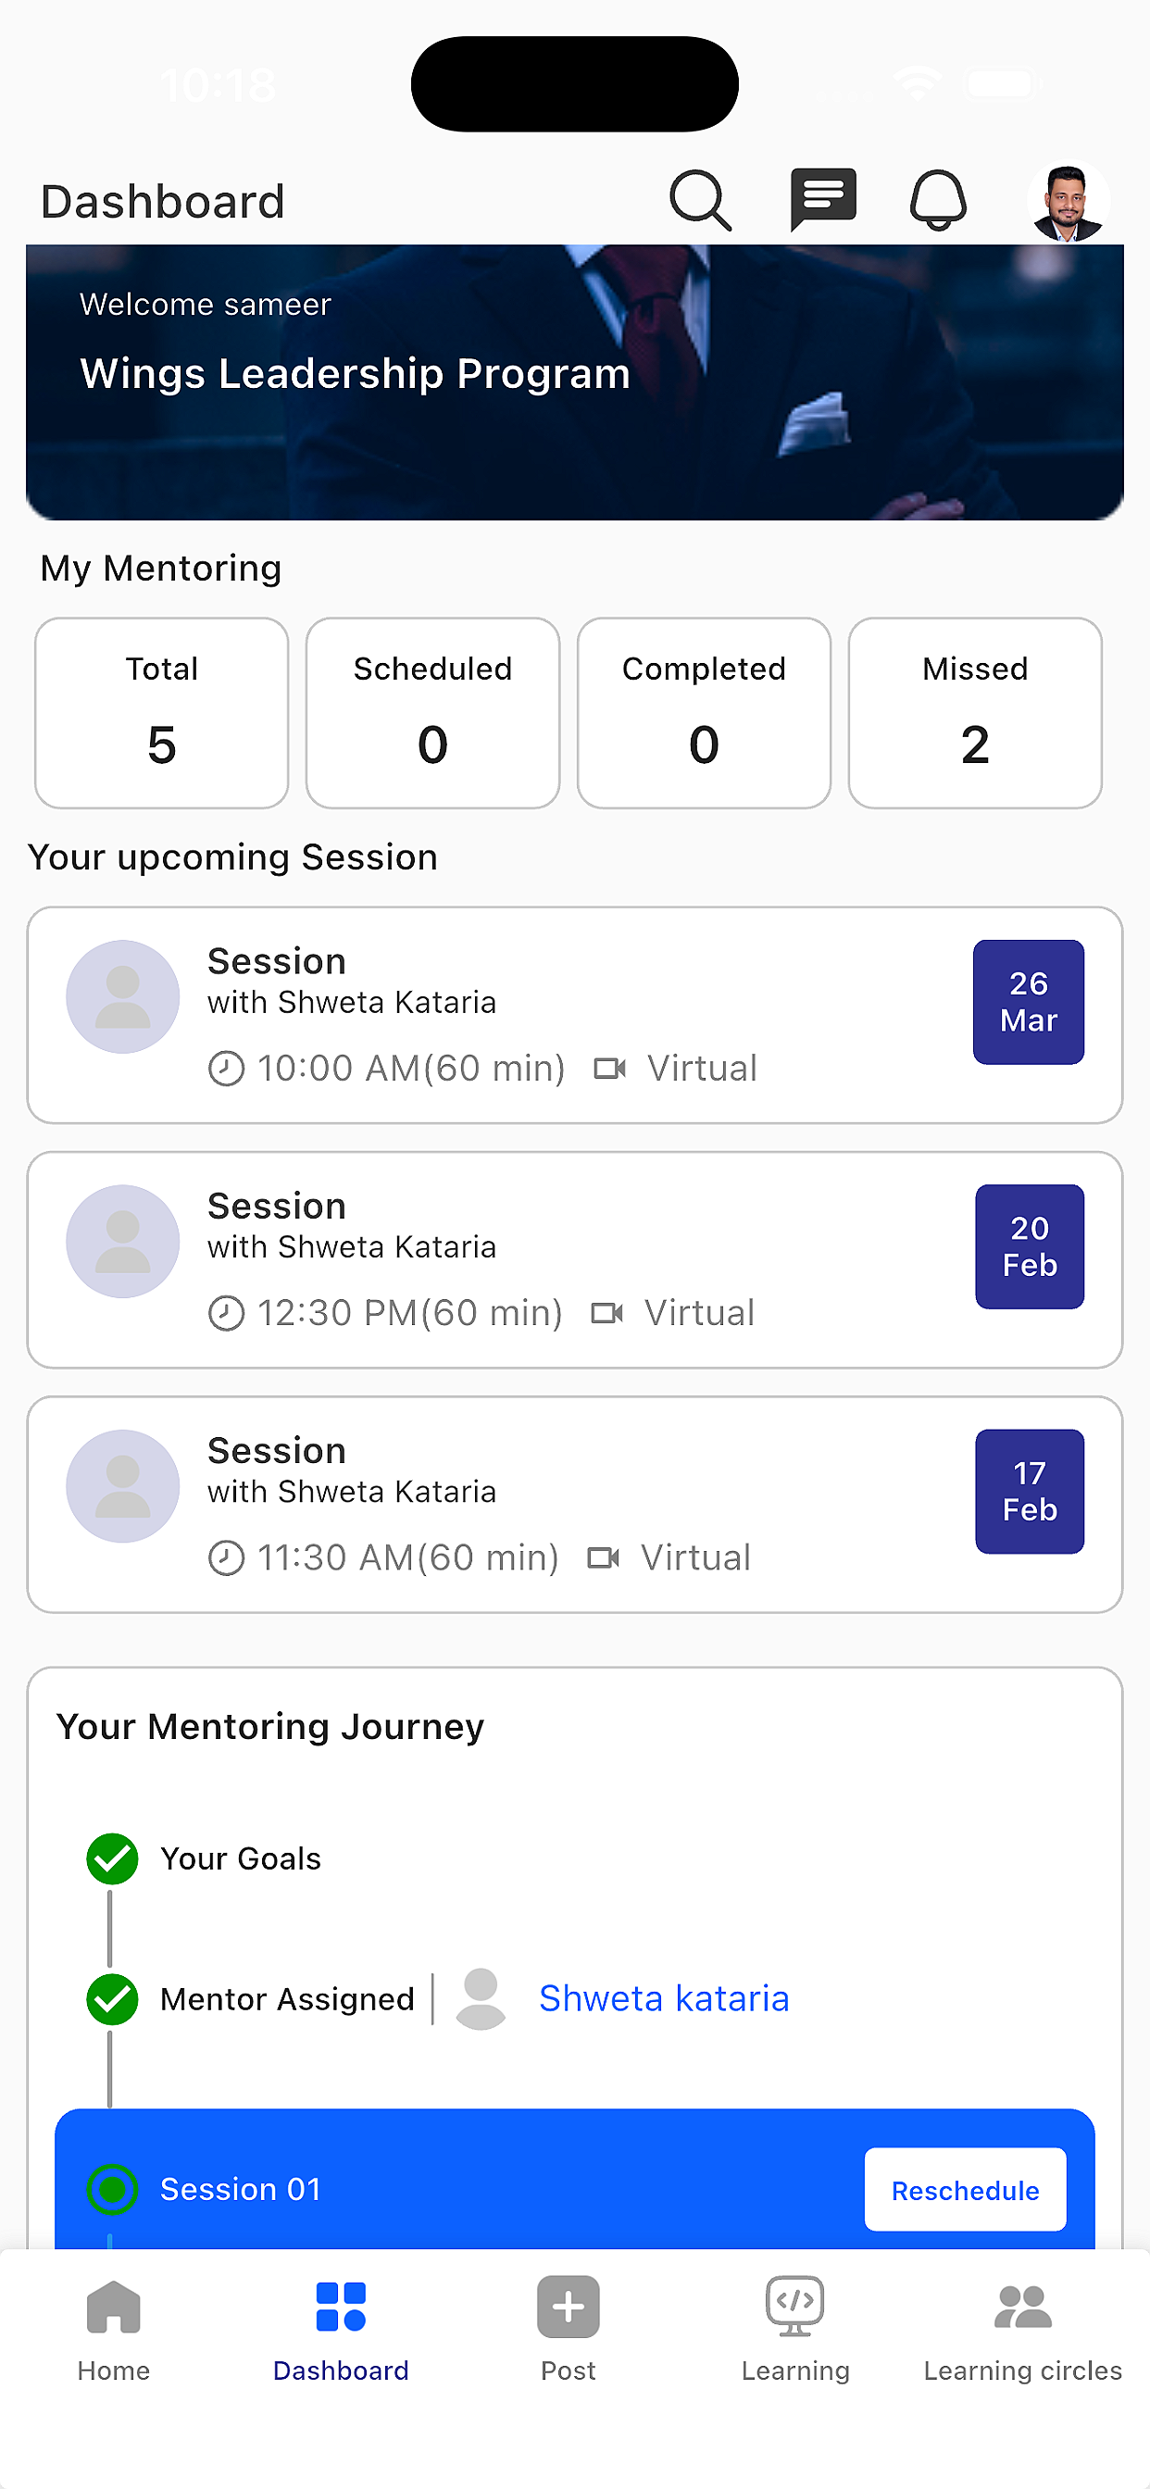Screen dimensions: 1150x2489
Task: Select the Scheduled sessions count card
Action: tap(433, 713)
